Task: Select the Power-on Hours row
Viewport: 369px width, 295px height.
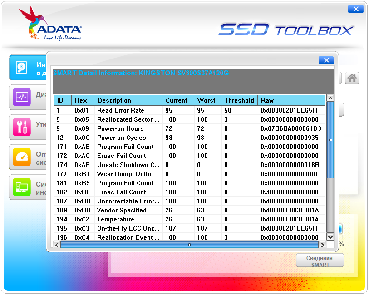Action: pyautogui.click(x=190, y=129)
